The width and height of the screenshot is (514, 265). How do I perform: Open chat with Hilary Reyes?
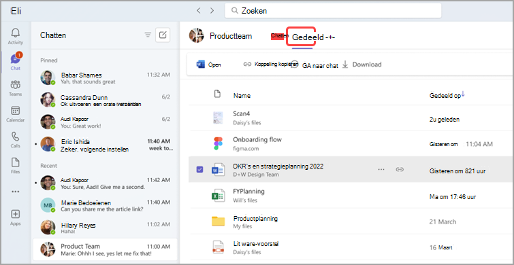pos(106,228)
